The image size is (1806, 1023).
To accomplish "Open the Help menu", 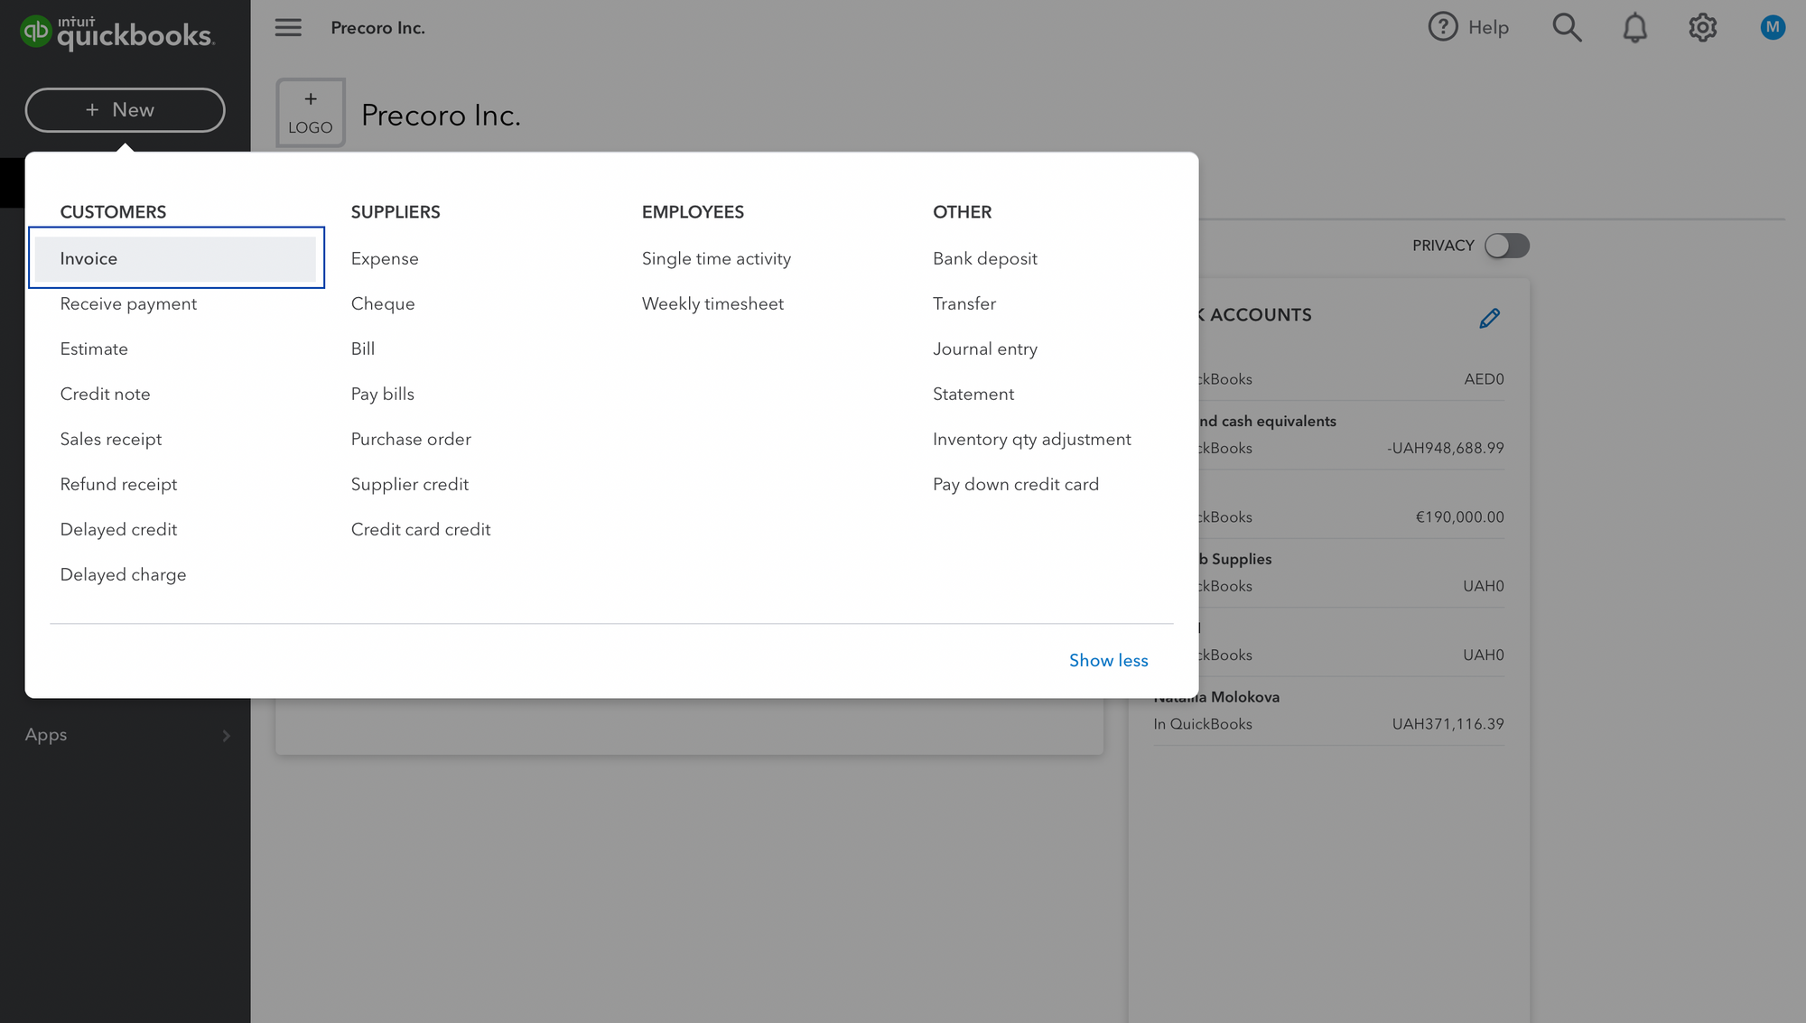I will [1468, 27].
